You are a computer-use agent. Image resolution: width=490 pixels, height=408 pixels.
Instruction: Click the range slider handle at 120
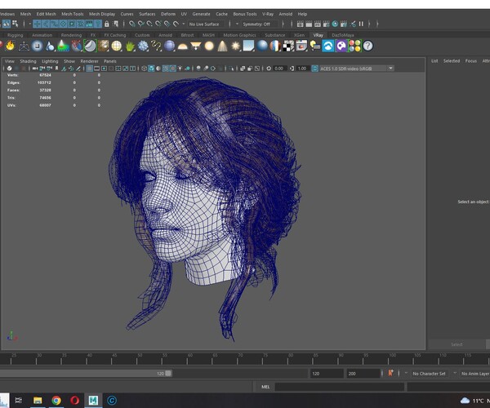pos(168,374)
